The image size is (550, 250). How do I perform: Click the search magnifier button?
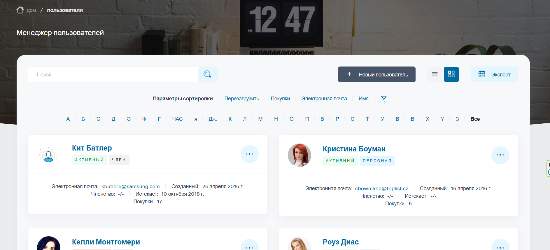pos(207,74)
